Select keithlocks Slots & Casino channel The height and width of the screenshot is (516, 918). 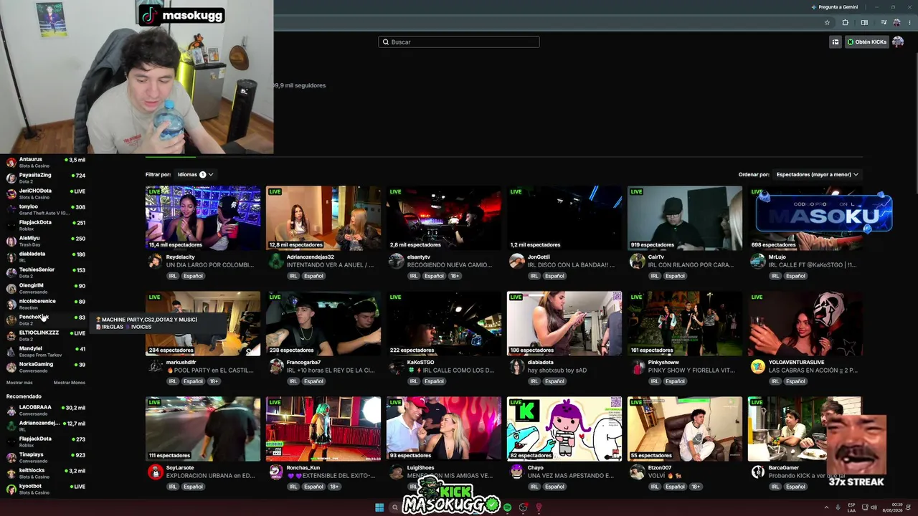46,473
